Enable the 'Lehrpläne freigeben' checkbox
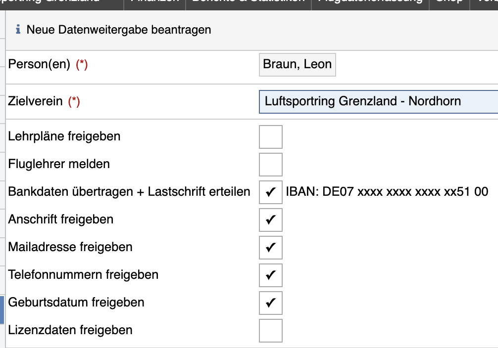 point(271,137)
